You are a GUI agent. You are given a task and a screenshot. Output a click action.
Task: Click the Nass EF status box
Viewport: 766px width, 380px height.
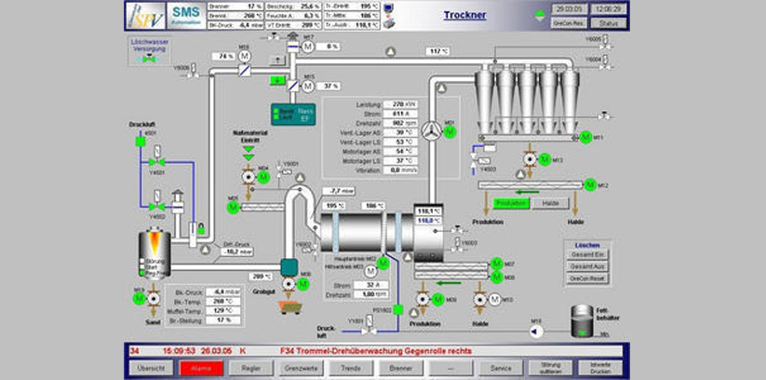coord(293,115)
